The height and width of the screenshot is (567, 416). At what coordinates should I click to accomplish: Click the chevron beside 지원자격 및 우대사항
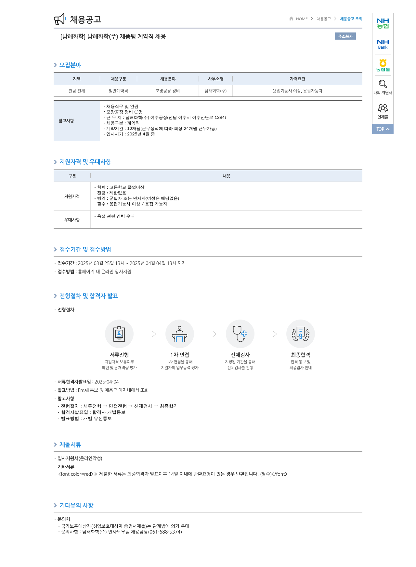point(55,162)
